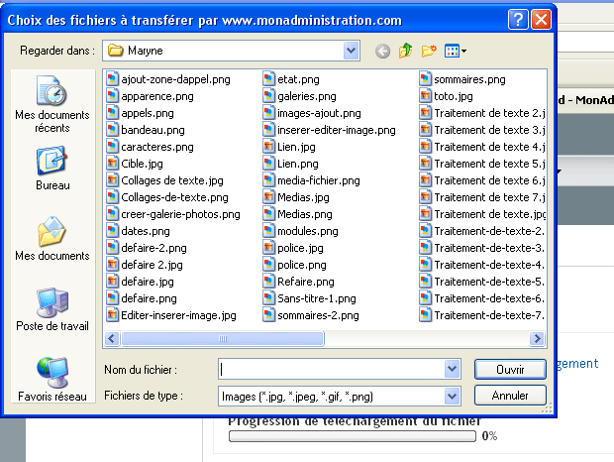Click the Back navigation arrow icon
This screenshot has width=614, height=462.
[382, 51]
